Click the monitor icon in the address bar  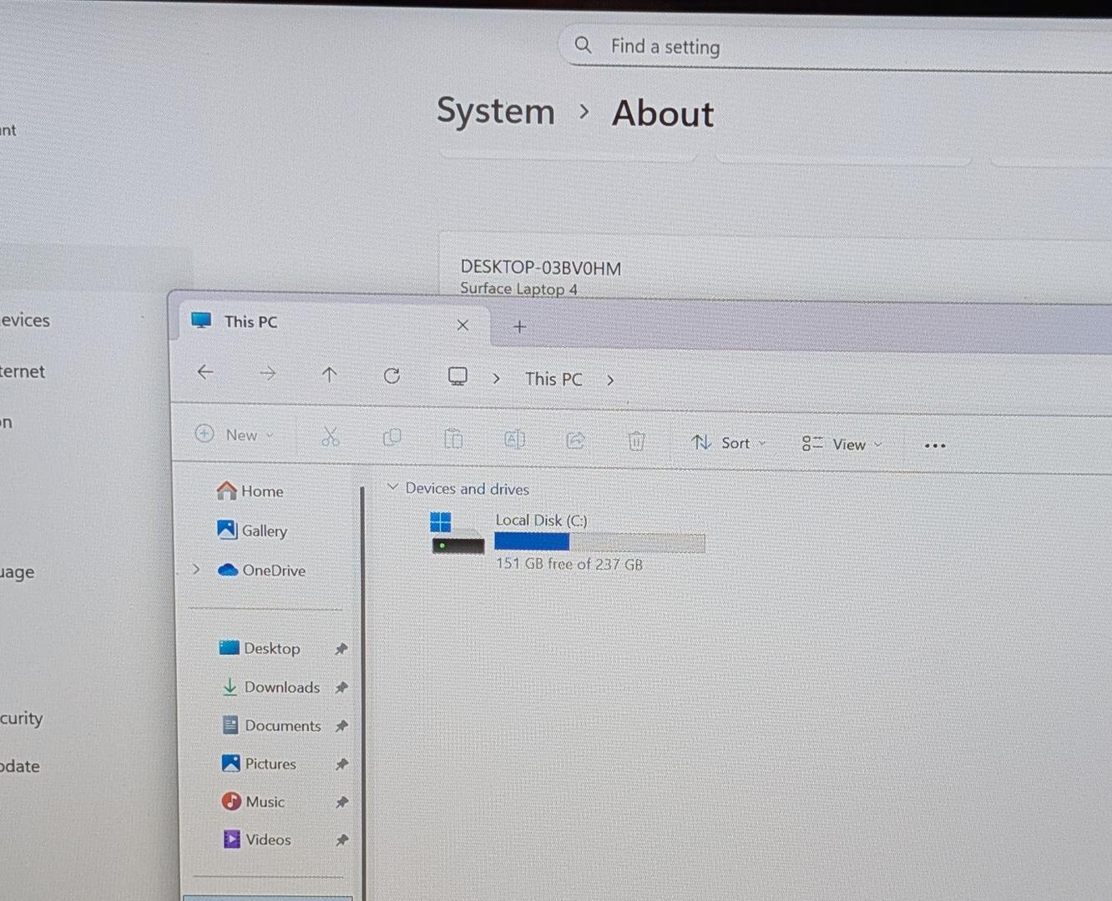(x=457, y=376)
